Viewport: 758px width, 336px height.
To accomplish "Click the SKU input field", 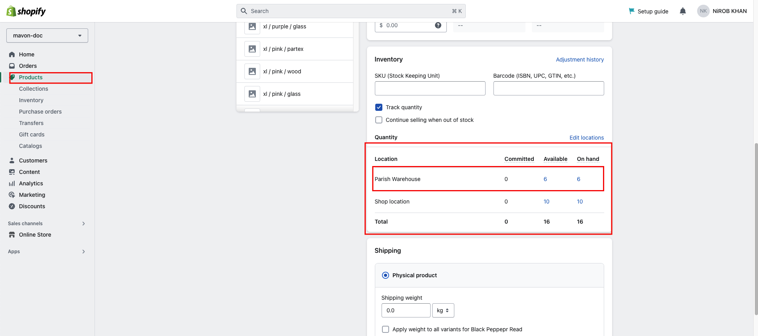I will (430, 88).
